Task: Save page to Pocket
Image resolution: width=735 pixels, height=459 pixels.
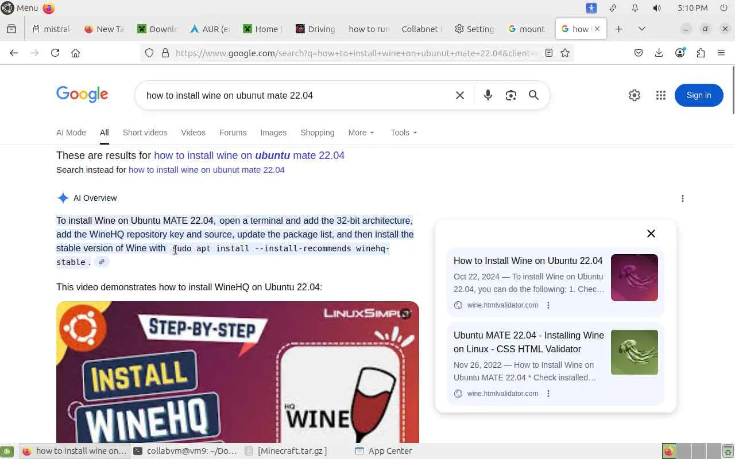Action: [x=639, y=53]
